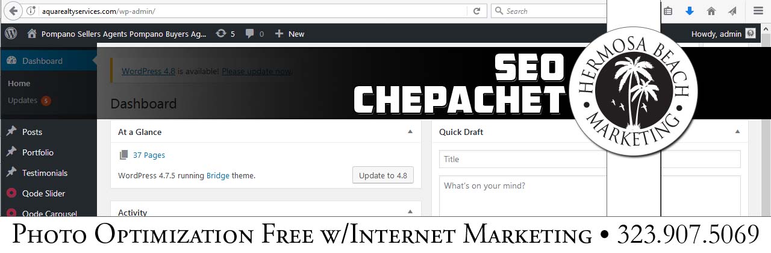Follow the WordPress 4.8 link
The width and height of the screenshot is (771, 253).
(148, 71)
